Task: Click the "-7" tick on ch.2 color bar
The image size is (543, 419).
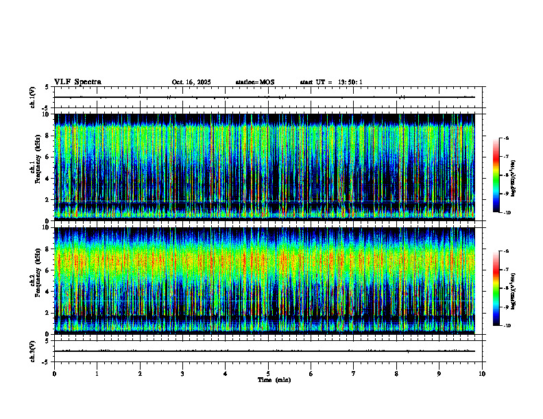Action: tap(506, 270)
